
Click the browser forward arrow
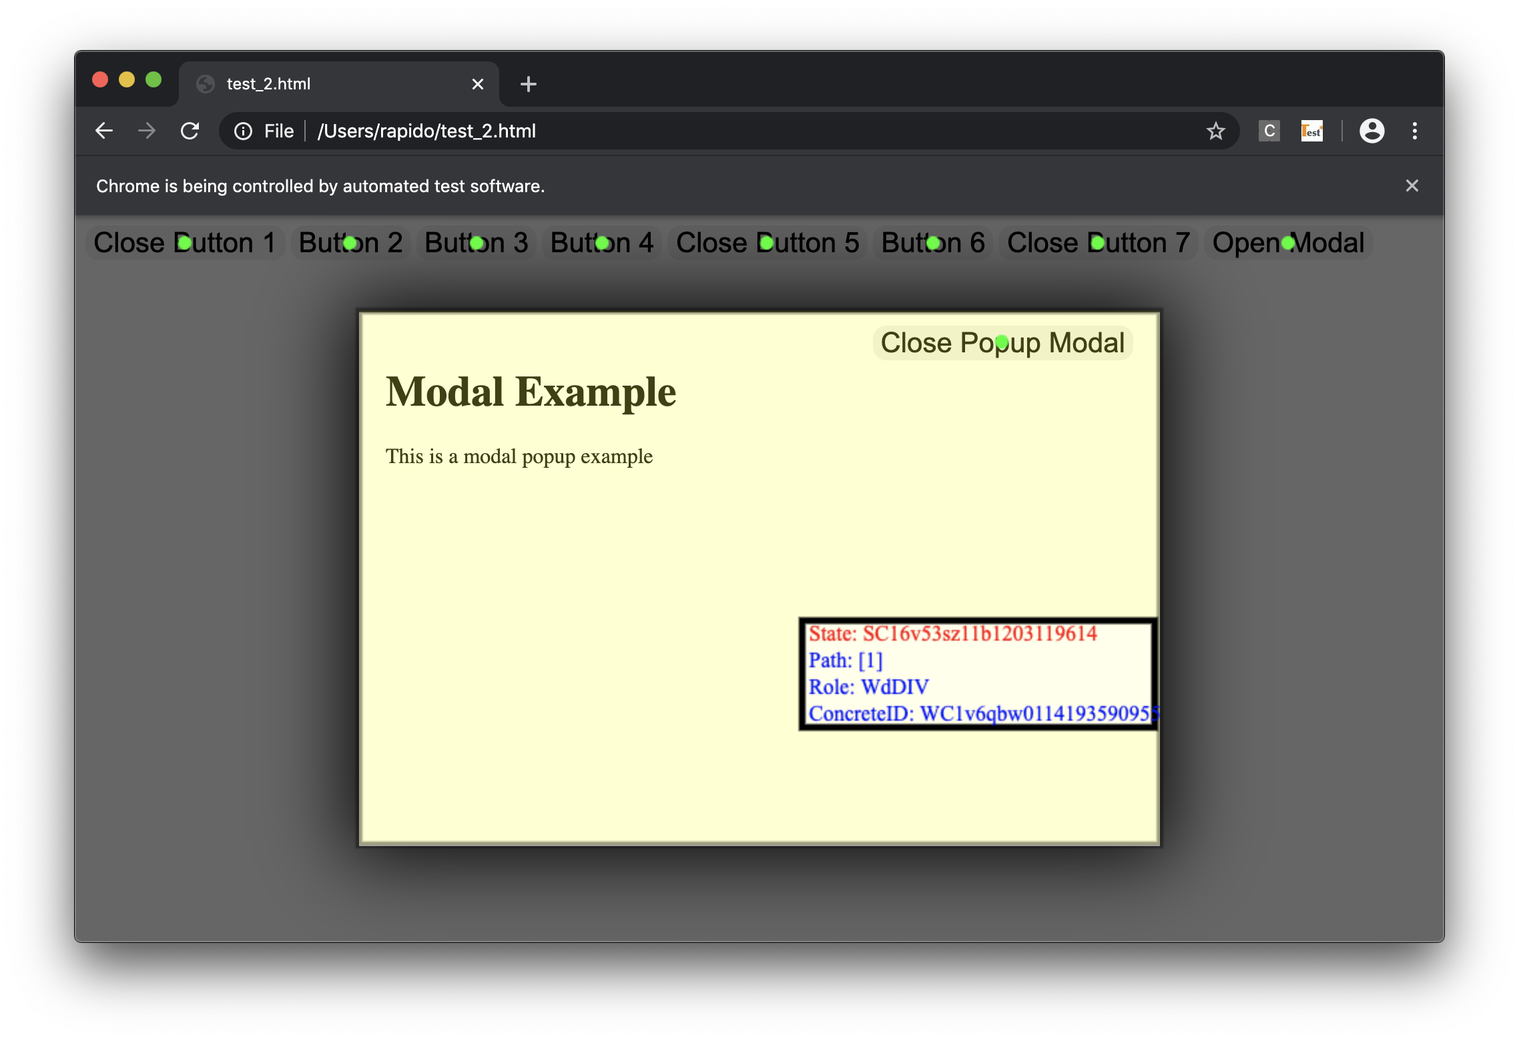point(147,130)
